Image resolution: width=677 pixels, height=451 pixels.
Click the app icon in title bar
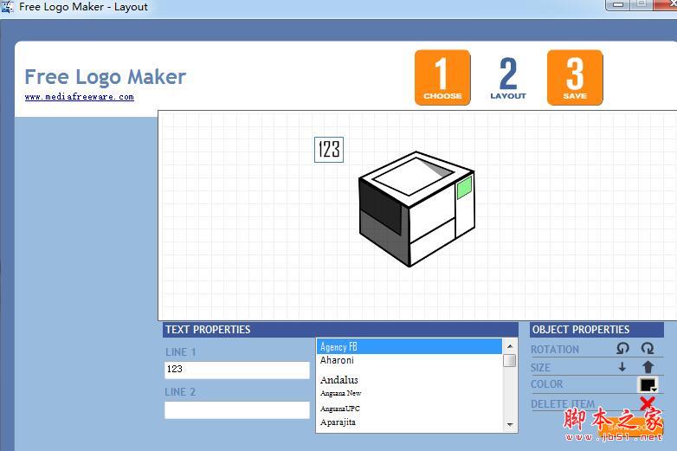click(x=7, y=6)
